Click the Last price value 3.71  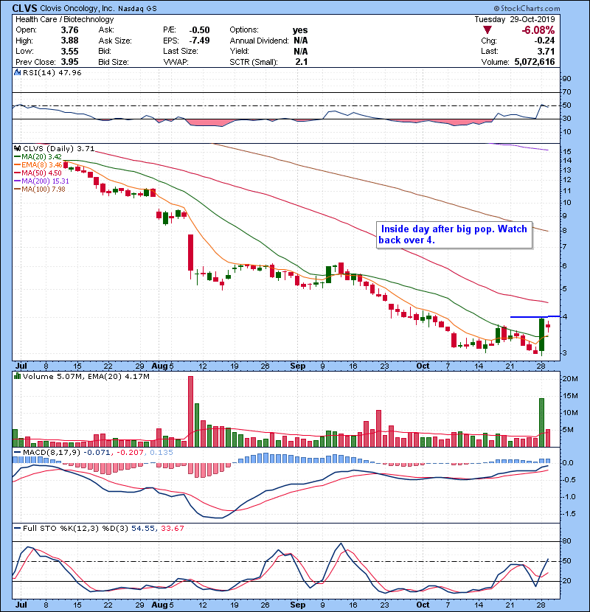546,51
